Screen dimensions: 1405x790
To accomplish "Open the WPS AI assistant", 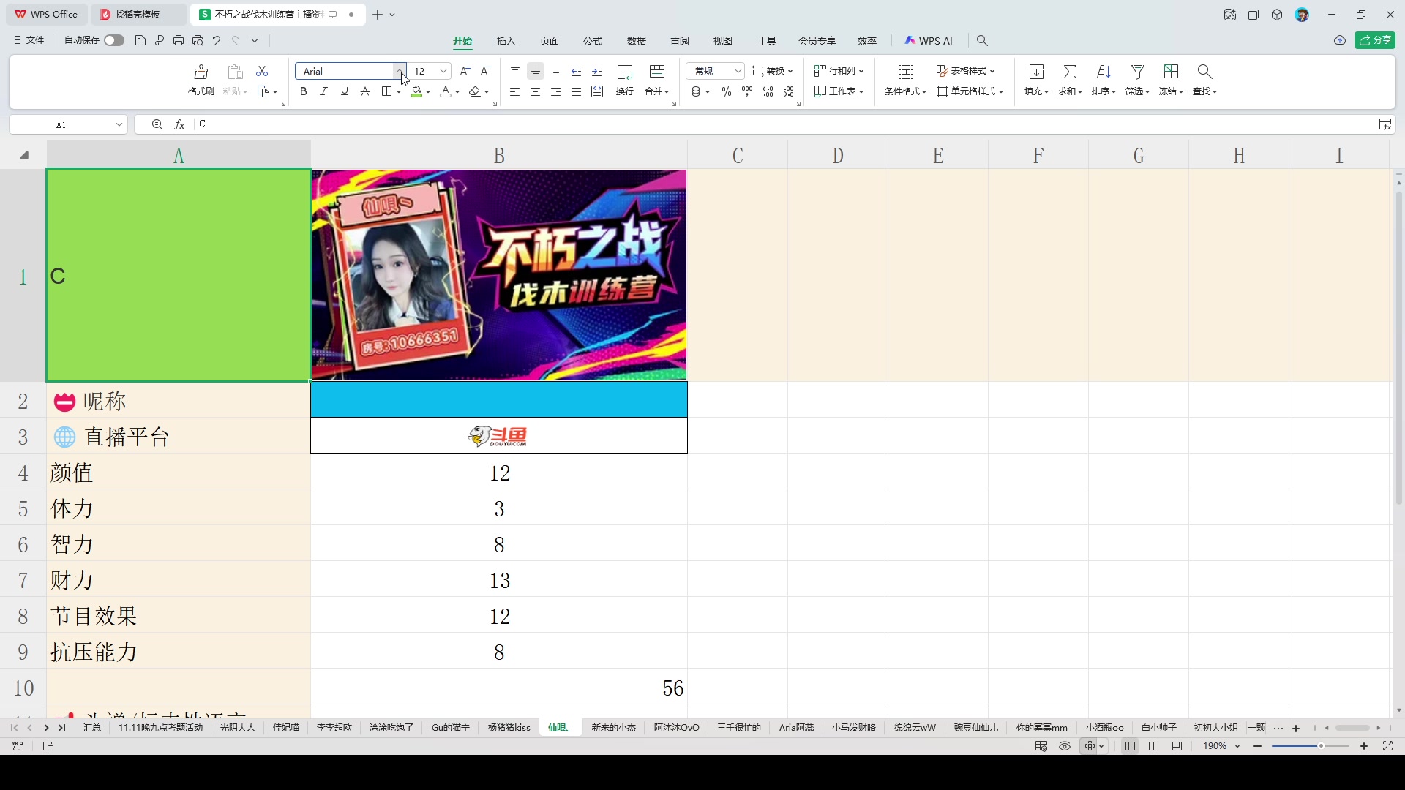I will [929, 41].
